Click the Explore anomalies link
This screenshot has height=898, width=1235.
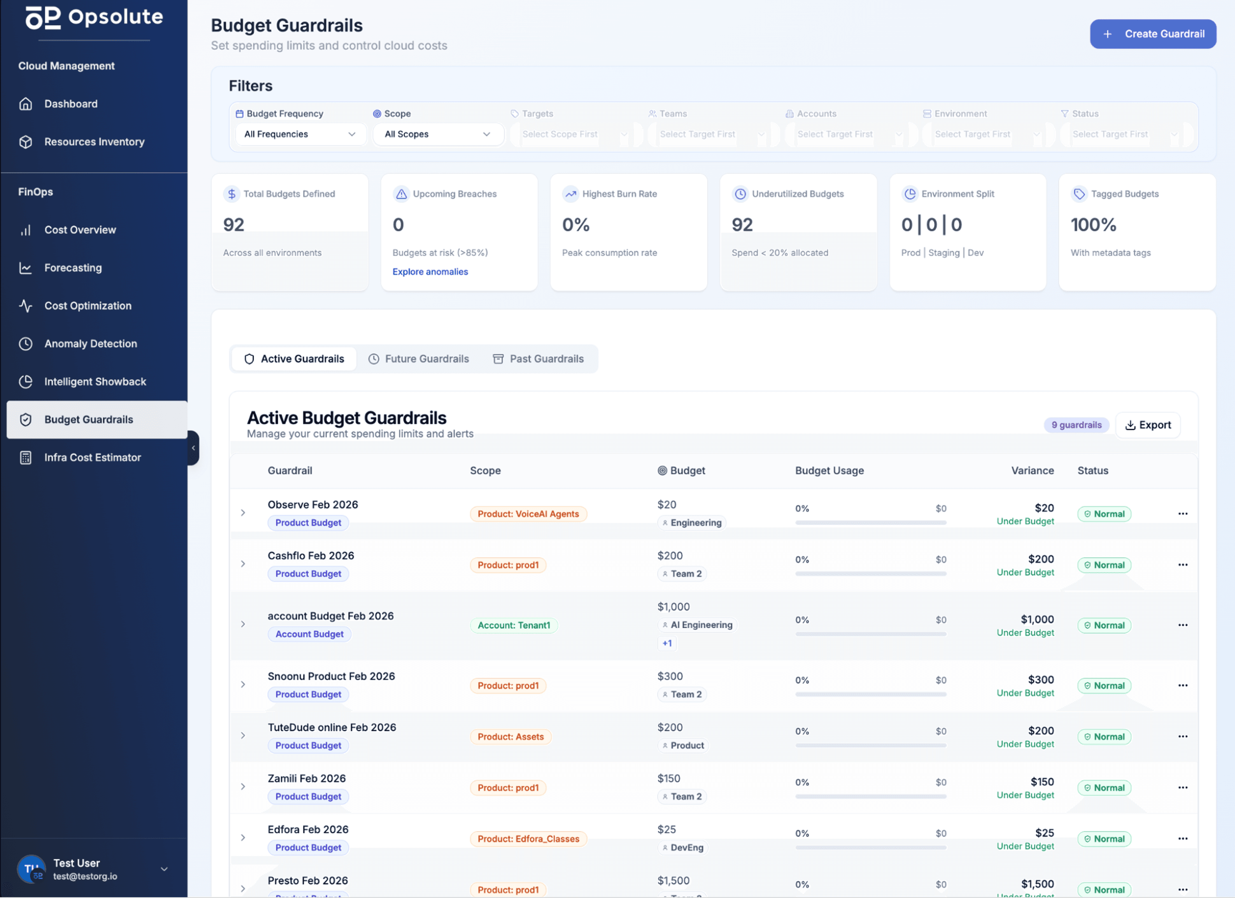(430, 272)
